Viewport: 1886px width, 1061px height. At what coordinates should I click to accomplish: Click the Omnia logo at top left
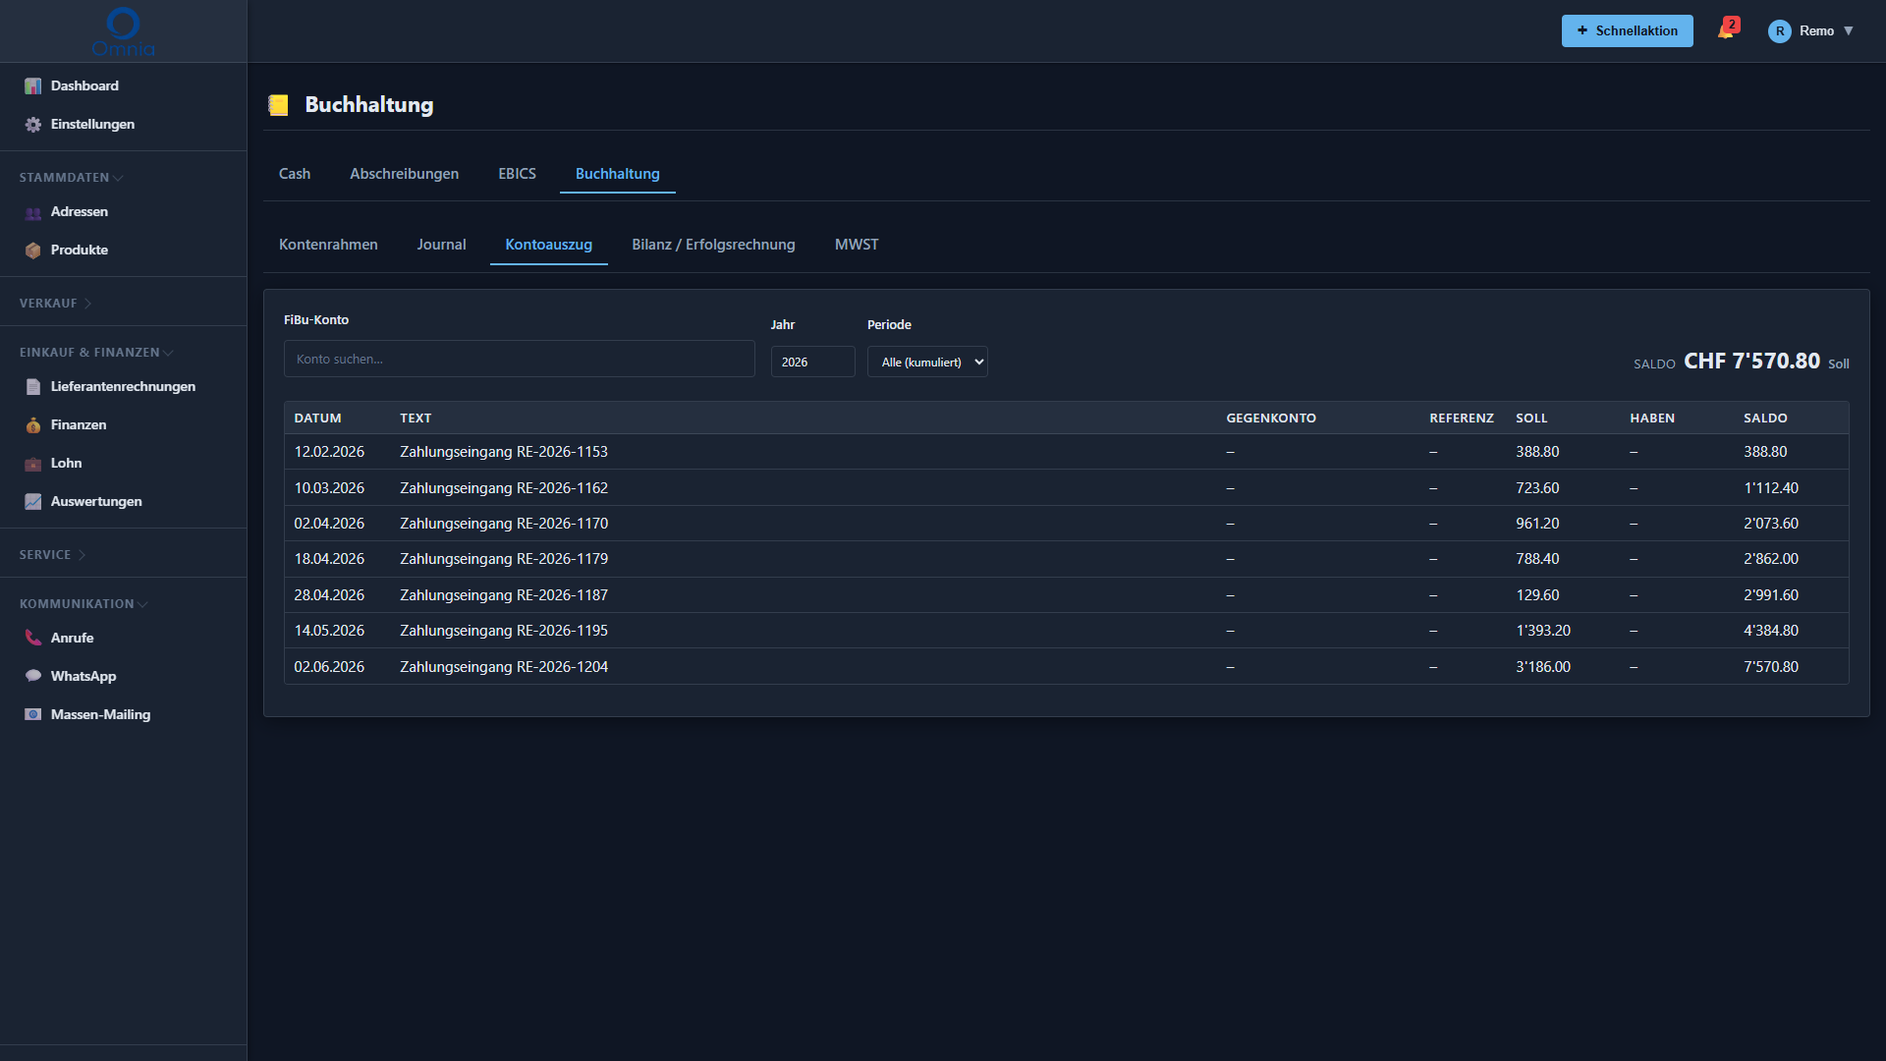[123, 31]
